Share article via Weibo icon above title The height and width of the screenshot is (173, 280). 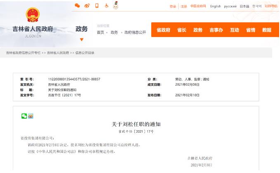[x=30, y=116]
